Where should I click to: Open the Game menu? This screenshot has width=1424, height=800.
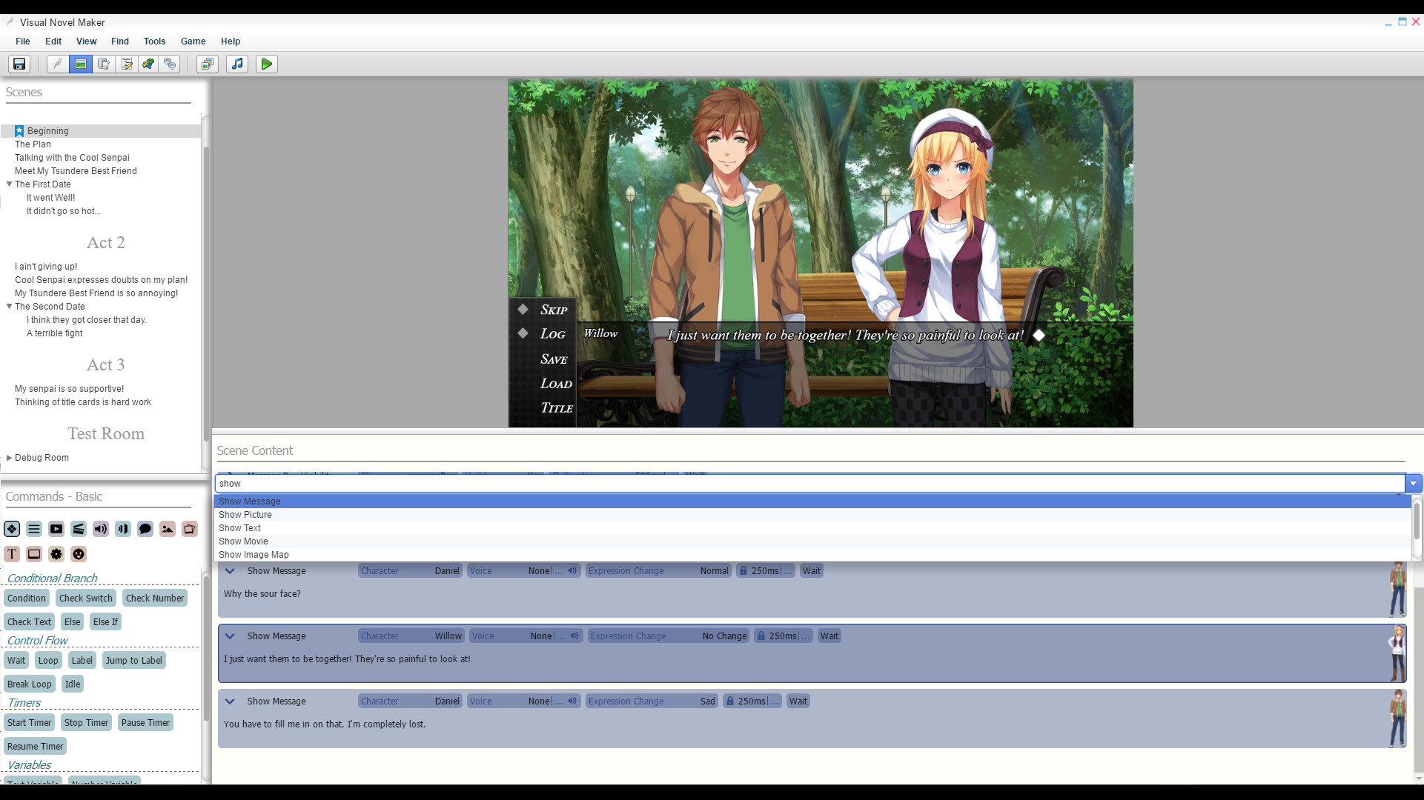(193, 41)
